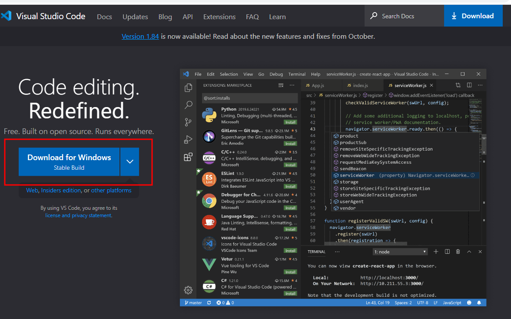Click the Debugger for Chrome logo icon
The width and height of the screenshot is (511, 319).
(x=209, y=201)
